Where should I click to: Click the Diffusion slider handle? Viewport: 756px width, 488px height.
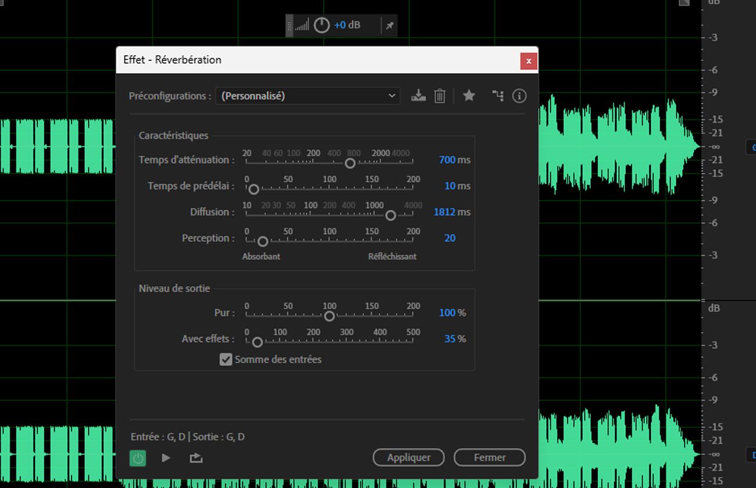point(391,216)
